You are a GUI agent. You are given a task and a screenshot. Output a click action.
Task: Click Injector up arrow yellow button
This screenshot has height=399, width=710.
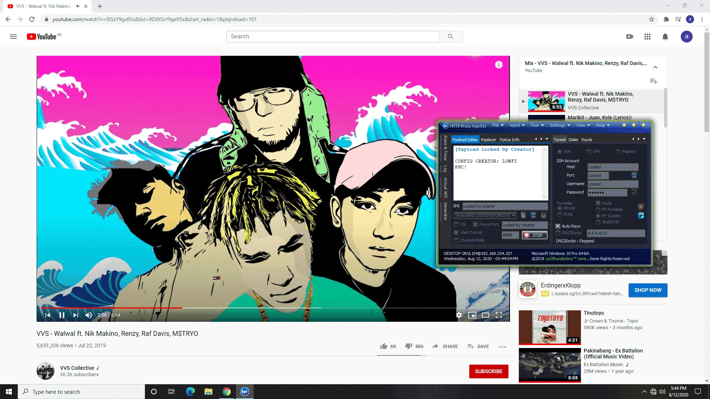point(634,125)
